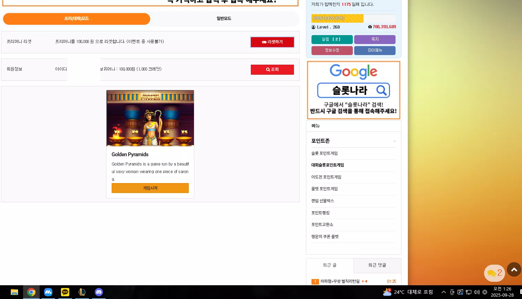
Task: Click the Golden Pyramids game thumbnail
Action: (150, 118)
